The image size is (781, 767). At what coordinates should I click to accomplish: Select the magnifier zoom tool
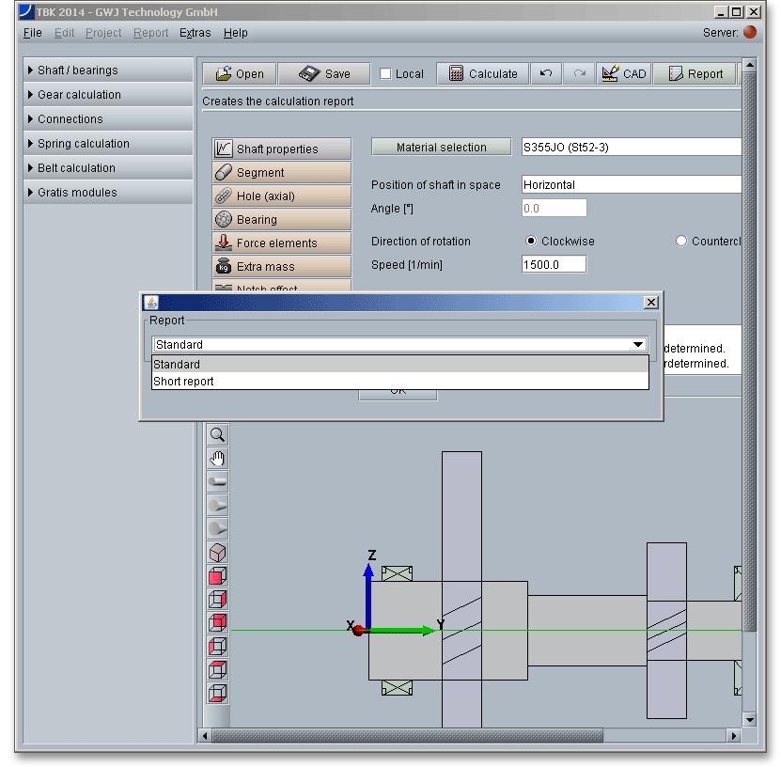[217, 435]
